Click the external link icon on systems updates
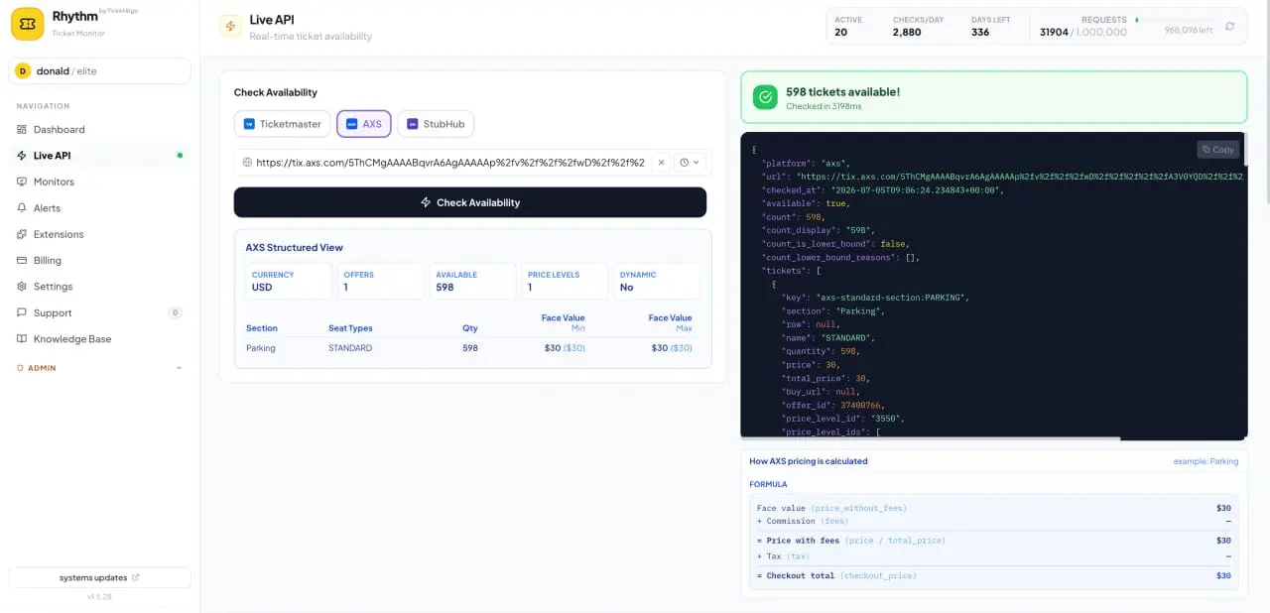1270x613 pixels. (x=136, y=578)
